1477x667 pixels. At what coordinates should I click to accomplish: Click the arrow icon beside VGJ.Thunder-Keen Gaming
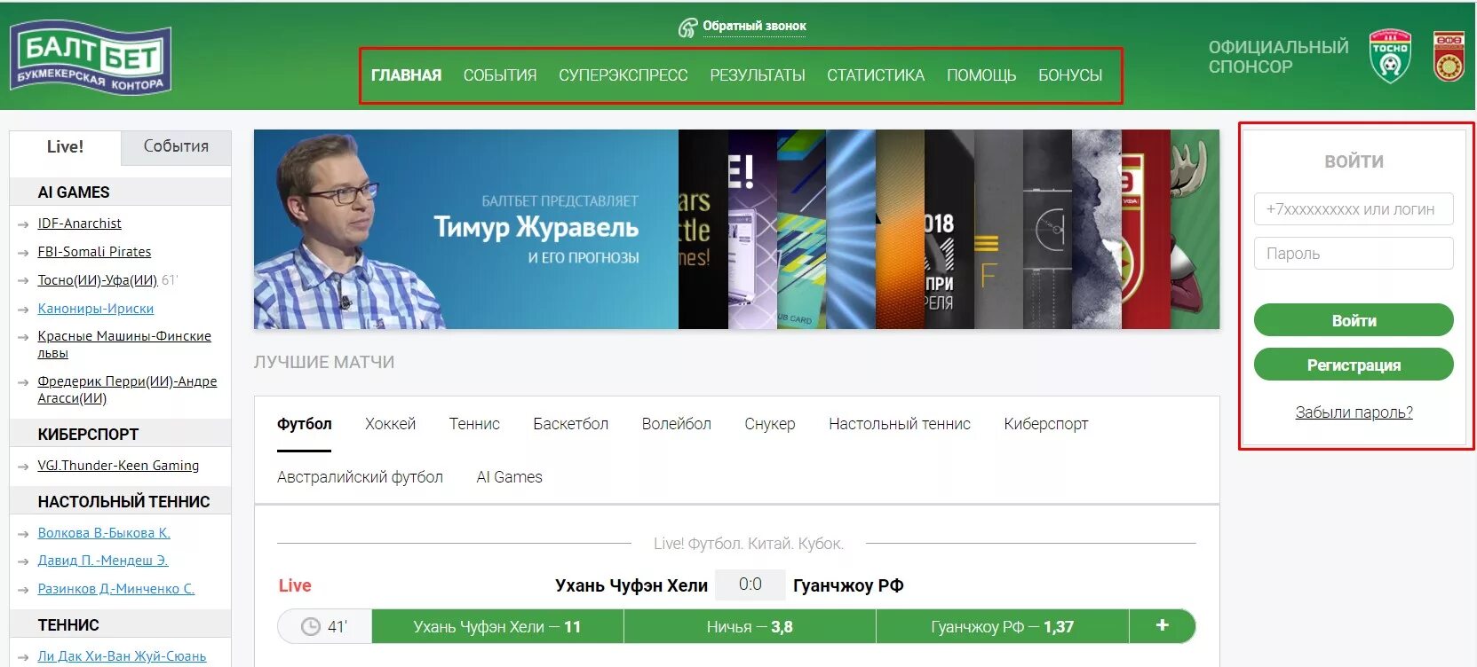coord(23,467)
